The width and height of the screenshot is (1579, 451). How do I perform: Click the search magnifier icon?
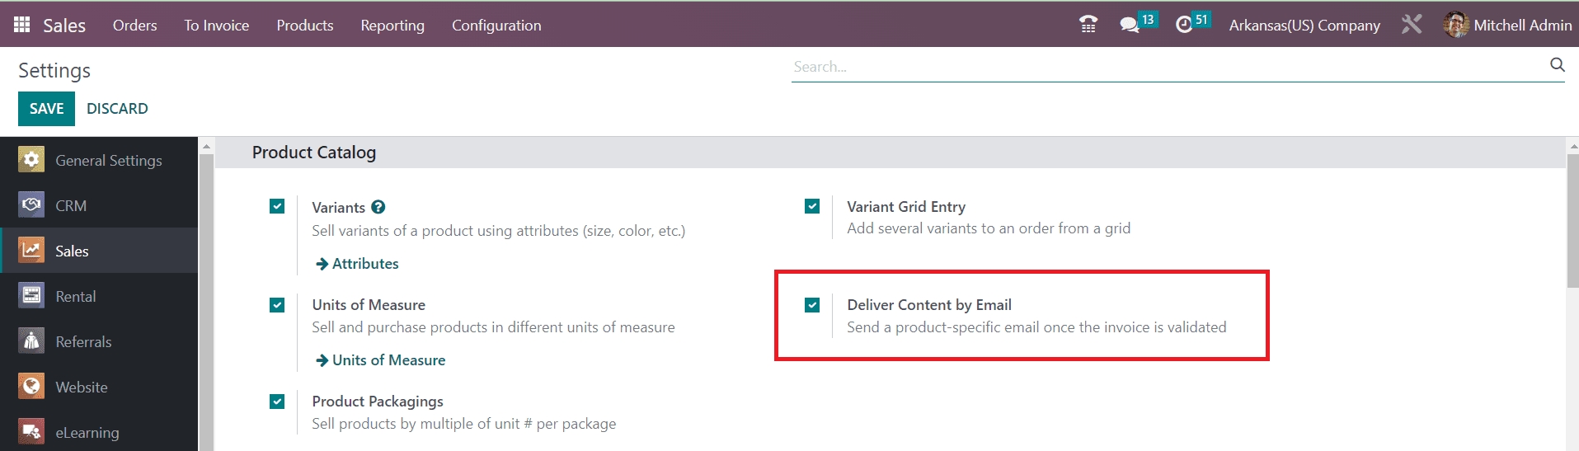[x=1557, y=65]
